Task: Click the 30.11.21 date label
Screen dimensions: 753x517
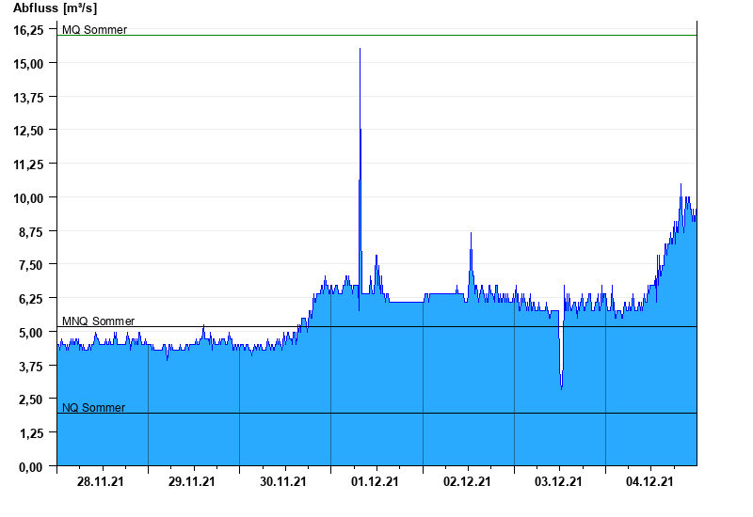Action: [283, 481]
